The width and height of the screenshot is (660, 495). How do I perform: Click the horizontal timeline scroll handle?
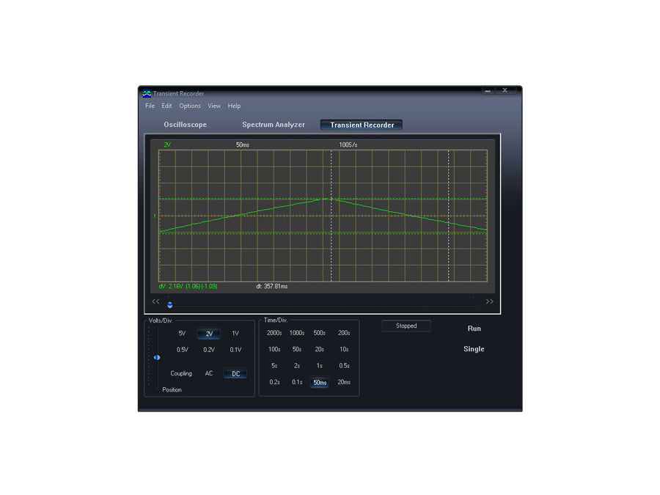170,304
